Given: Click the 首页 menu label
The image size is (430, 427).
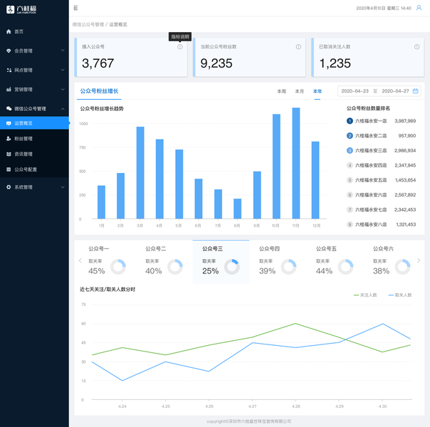Looking at the screenshot, I should (19, 31).
